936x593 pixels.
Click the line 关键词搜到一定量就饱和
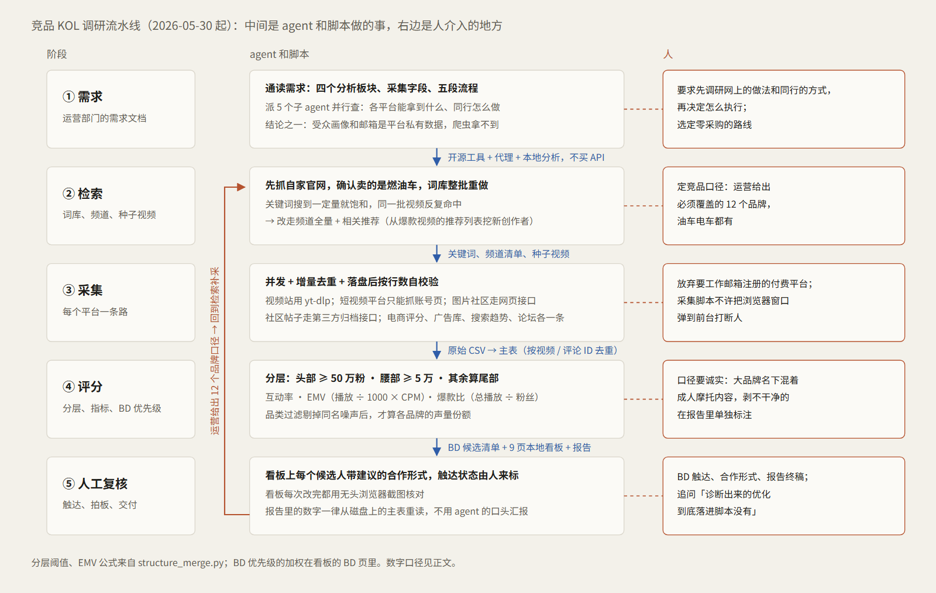pyautogui.click(x=363, y=204)
